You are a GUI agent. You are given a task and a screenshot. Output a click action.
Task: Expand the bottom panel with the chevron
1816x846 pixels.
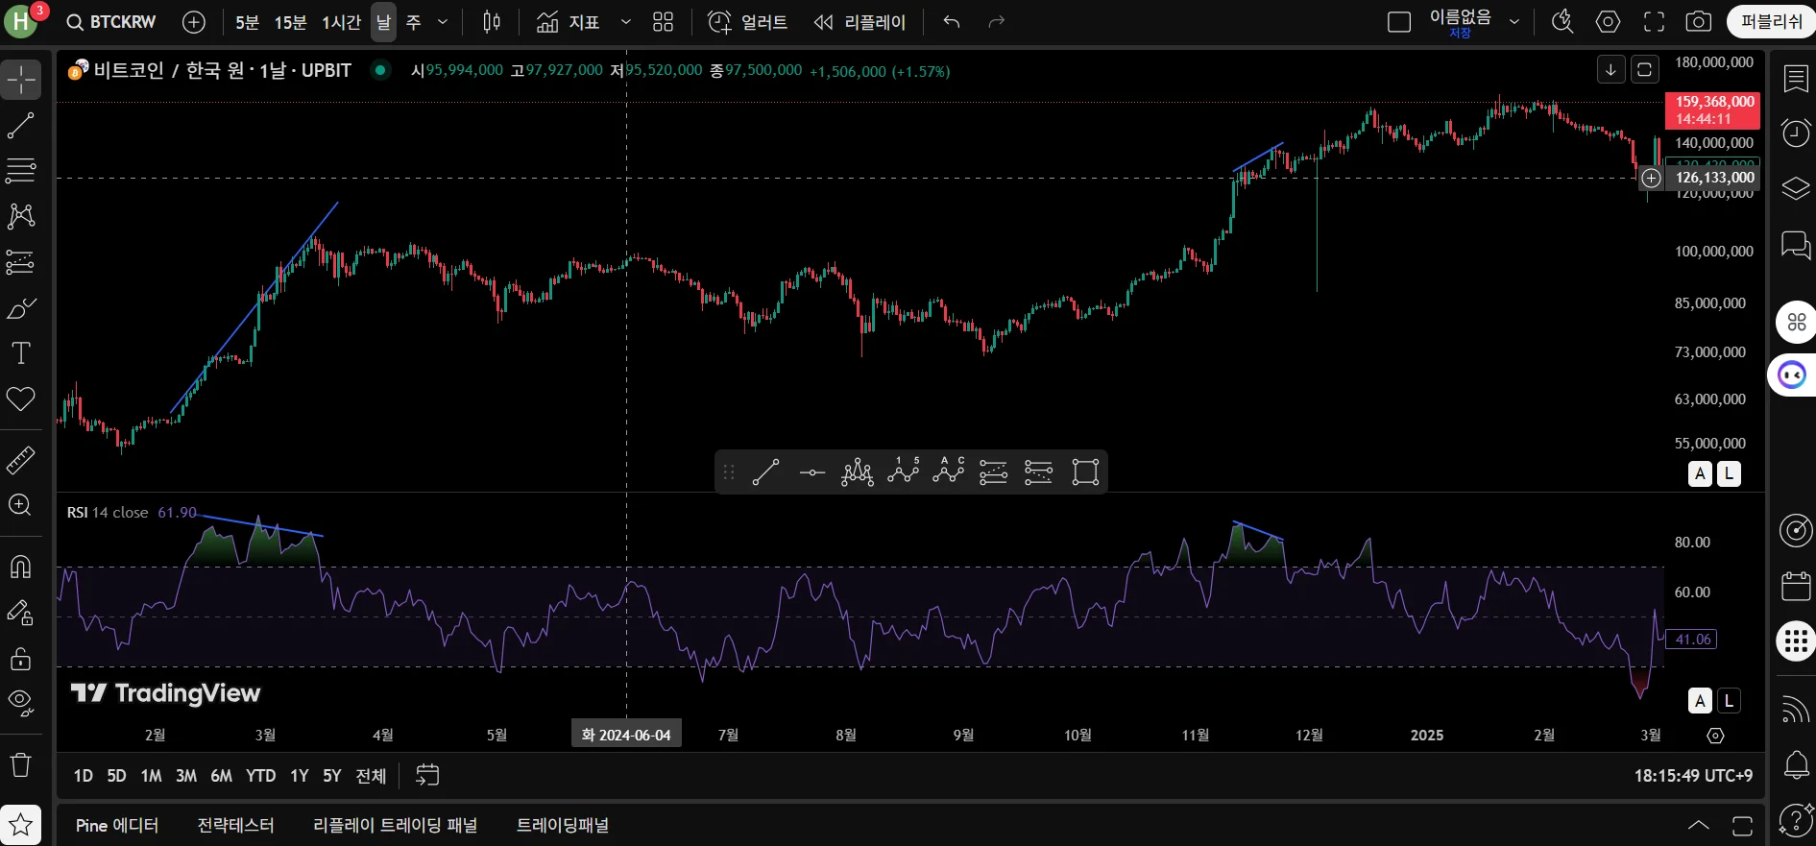pos(1699,825)
